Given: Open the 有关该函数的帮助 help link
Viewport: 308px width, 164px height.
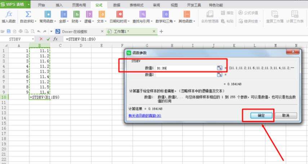Looking at the screenshot, I should [145, 115].
